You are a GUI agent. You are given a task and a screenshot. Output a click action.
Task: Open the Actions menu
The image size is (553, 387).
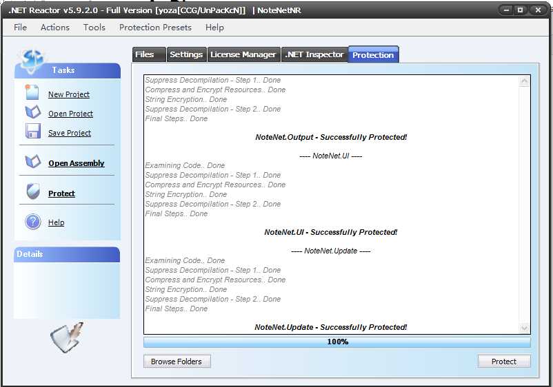pos(55,28)
